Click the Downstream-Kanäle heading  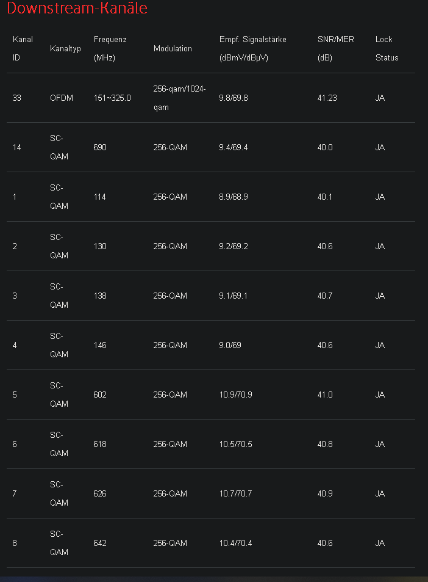pyautogui.click(x=77, y=9)
